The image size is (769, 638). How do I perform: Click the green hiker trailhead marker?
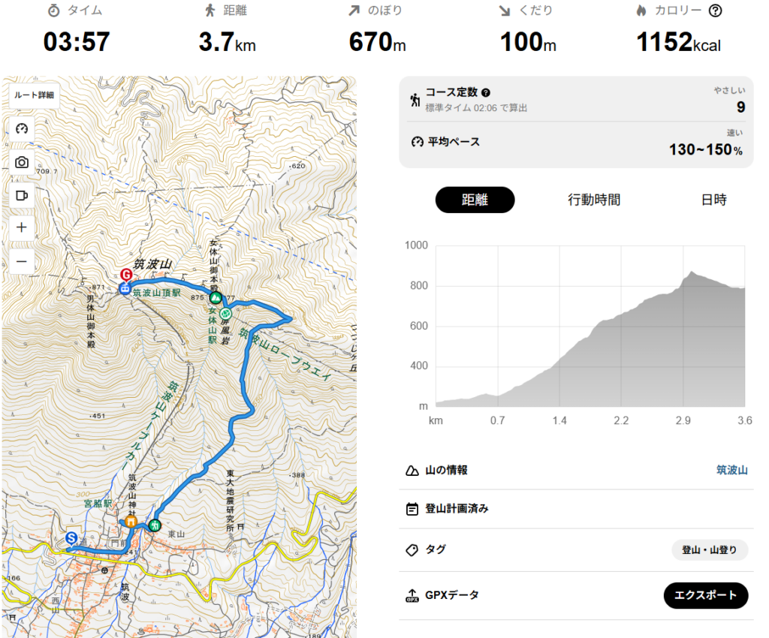pos(155,525)
